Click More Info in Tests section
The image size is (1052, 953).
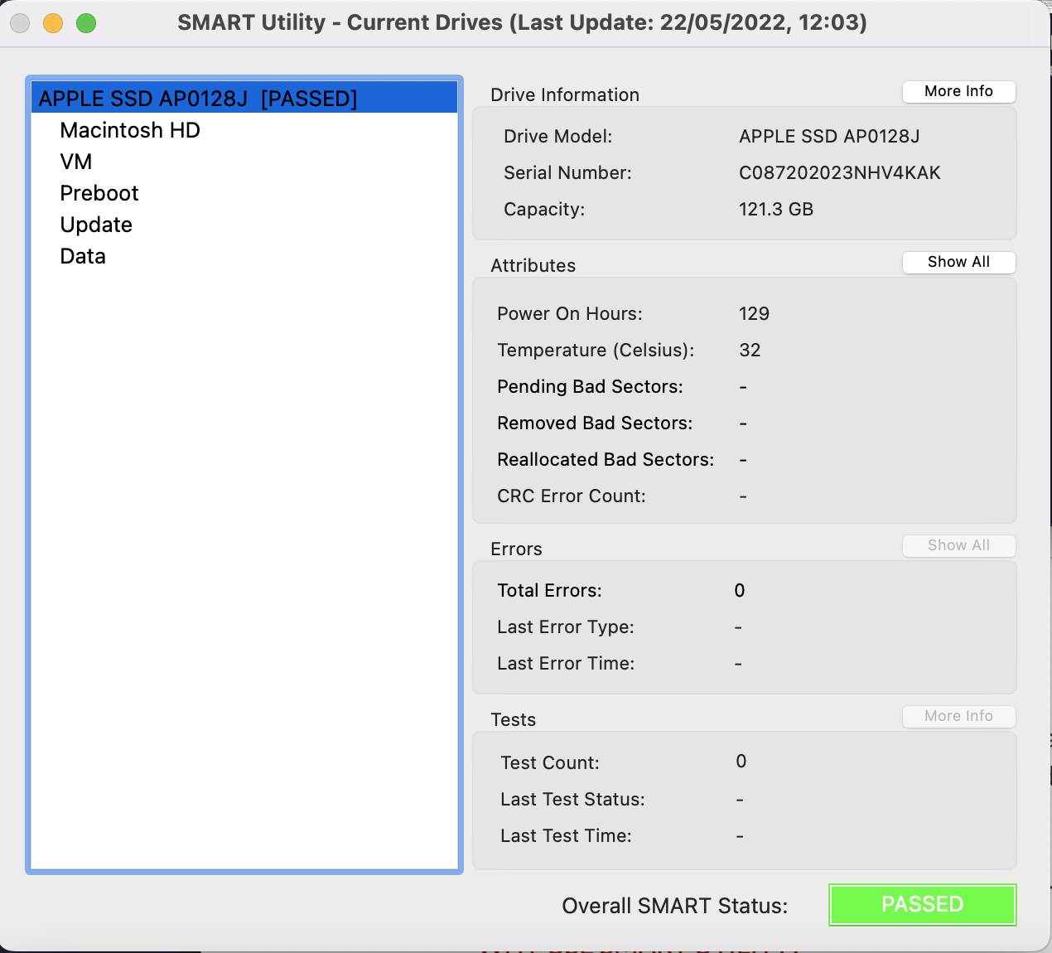pyautogui.click(x=959, y=716)
